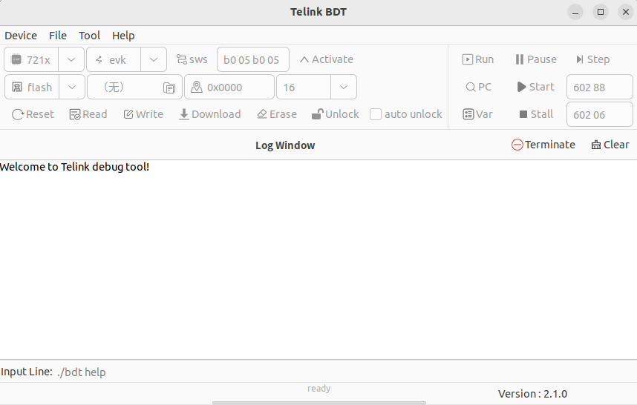Screen dimensions: 637x405
Task: Expand the size 16 dropdown arrow
Action: coord(344,88)
